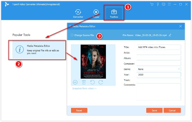Open the feedback chat bubble icon
The width and height of the screenshot is (192, 122).
164,4
